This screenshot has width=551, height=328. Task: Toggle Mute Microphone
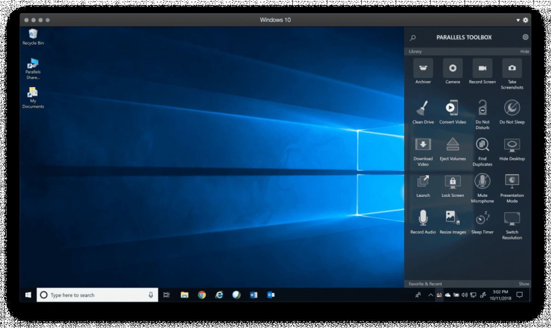482,182
